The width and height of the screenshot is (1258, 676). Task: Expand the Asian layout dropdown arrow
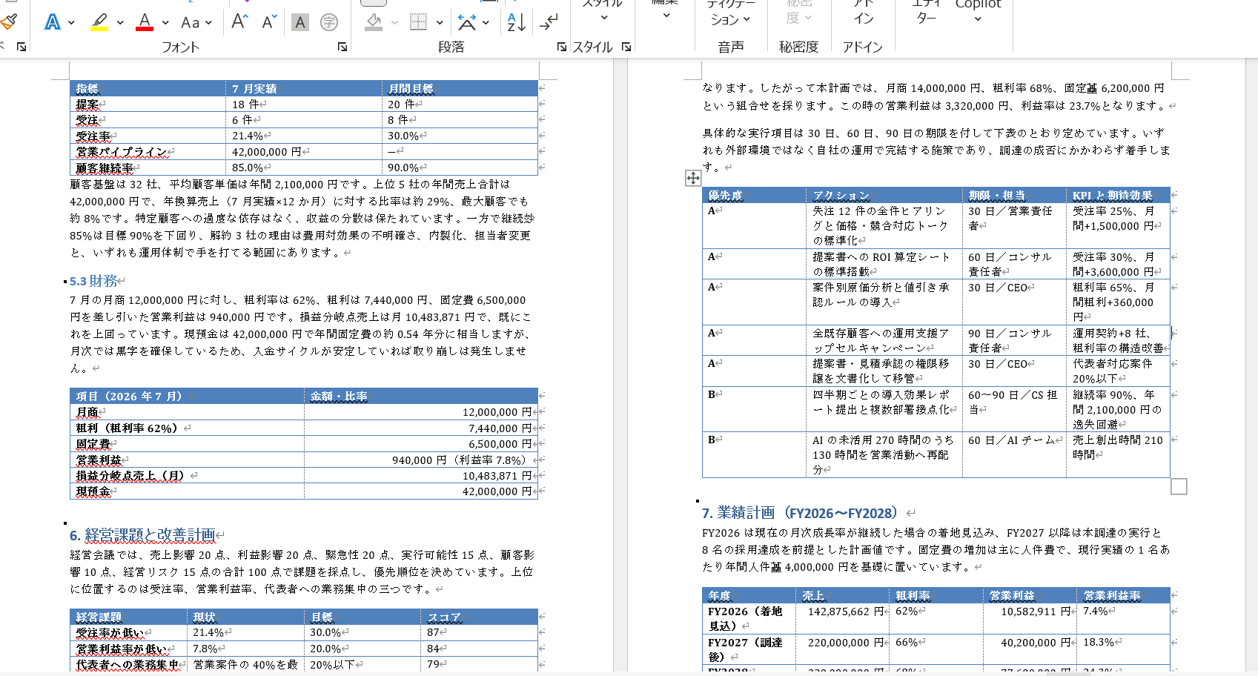486,23
